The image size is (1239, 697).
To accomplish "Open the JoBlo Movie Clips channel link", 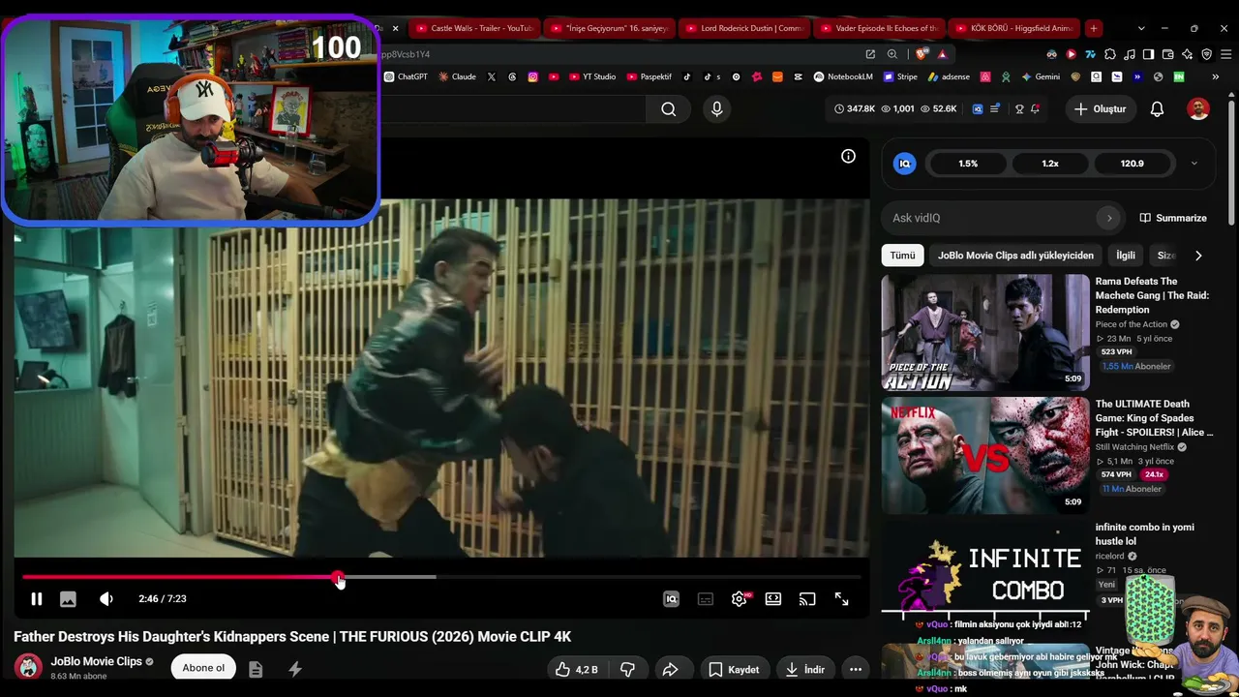I will tap(97, 661).
